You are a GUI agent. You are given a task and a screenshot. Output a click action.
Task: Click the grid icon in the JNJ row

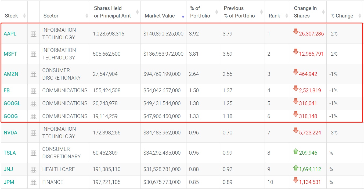click(34, 170)
